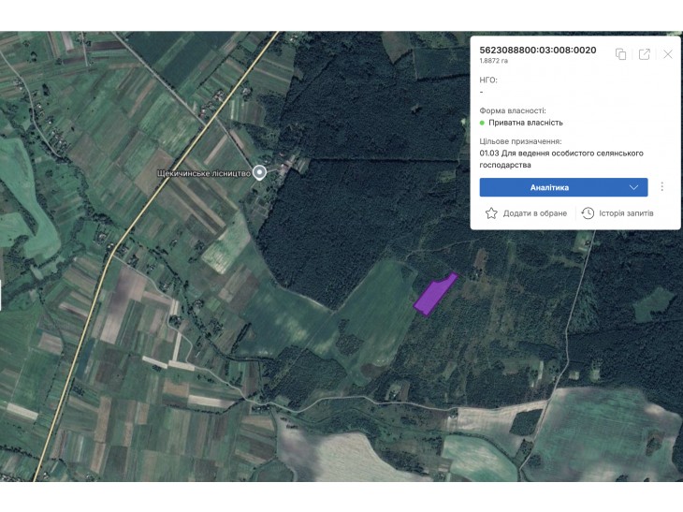Open parcel details in new window icon

(x=645, y=54)
